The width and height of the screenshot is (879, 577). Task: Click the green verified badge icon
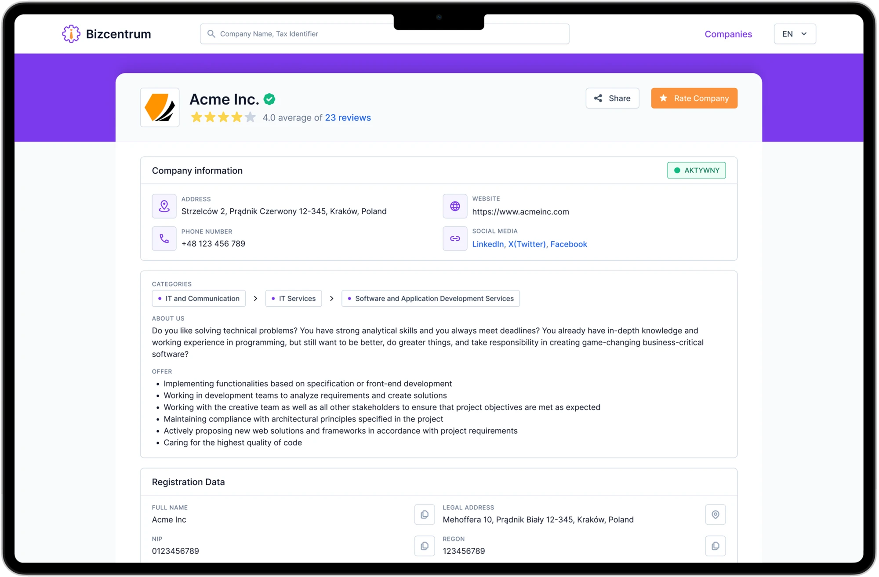click(269, 99)
